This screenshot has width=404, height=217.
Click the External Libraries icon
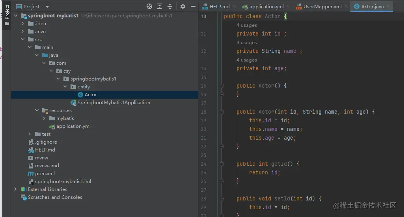[x=23, y=189]
